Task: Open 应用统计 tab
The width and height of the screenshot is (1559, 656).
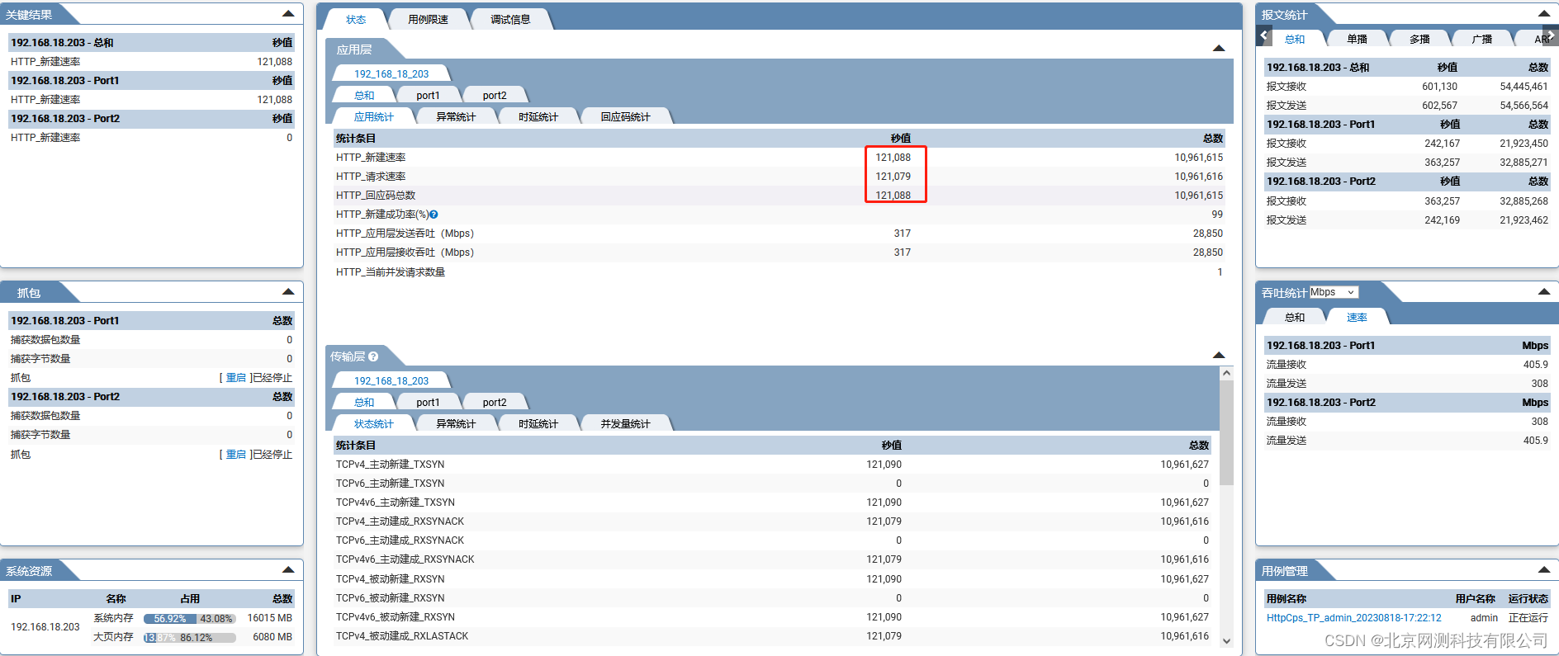Action: tap(373, 117)
